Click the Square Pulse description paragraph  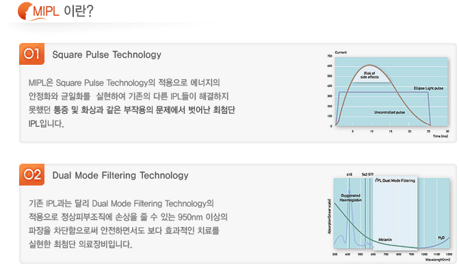pyautogui.click(x=132, y=103)
